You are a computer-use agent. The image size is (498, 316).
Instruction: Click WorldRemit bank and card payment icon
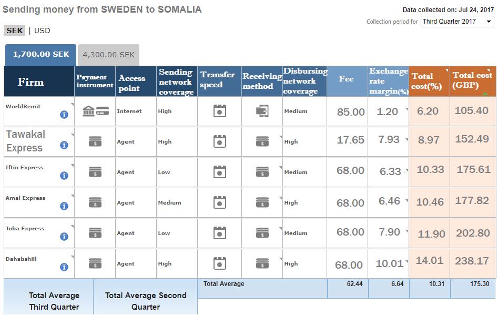[x=95, y=111]
